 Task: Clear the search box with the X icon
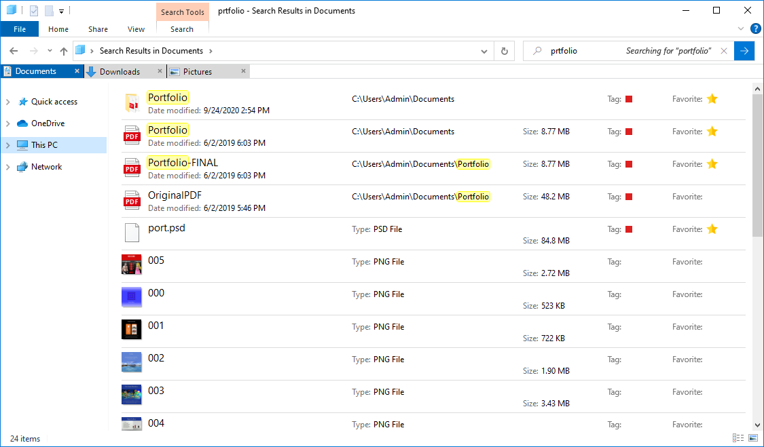(724, 51)
